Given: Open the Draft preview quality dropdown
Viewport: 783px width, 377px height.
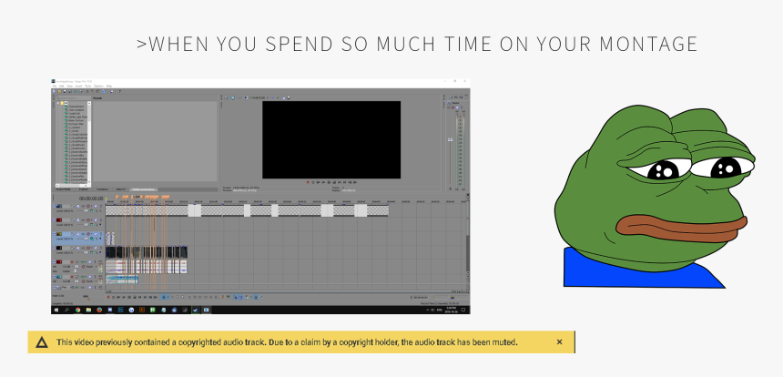Looking at the screenshot, I should coord(259,97).
